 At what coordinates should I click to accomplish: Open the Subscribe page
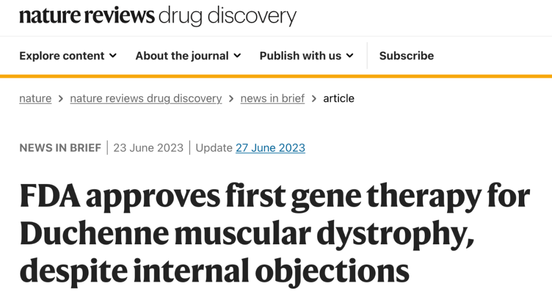click(x=406, y=56)
